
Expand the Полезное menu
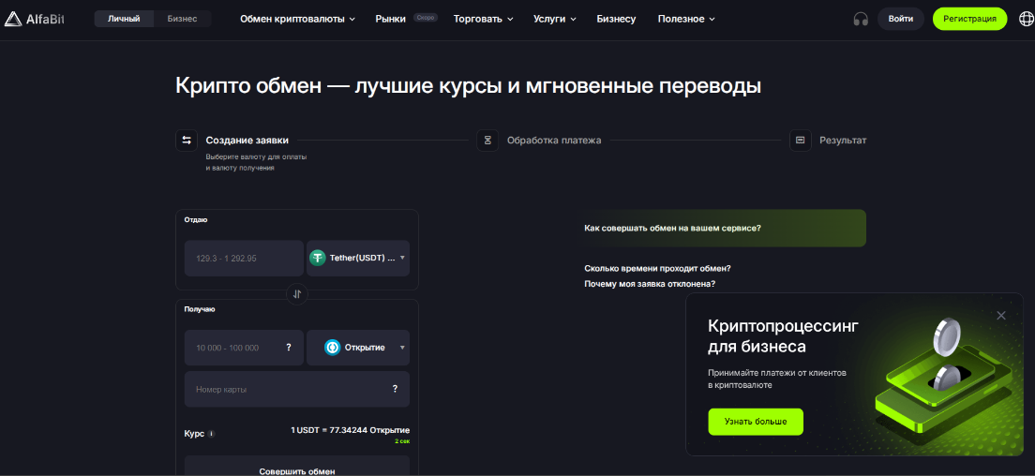(x=686, y=19)
